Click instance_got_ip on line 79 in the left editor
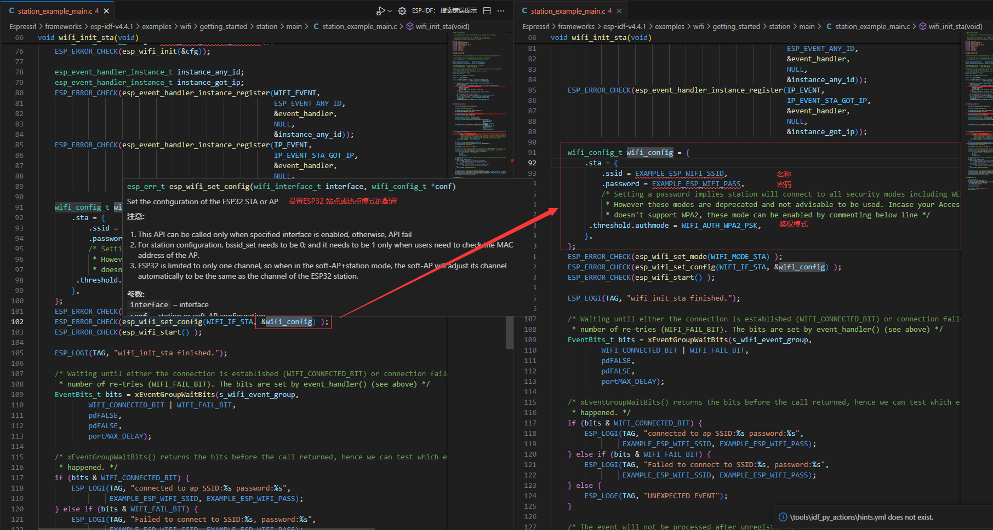Image resolution: width=993 pixels, height=530 pixels. point(208,83)
